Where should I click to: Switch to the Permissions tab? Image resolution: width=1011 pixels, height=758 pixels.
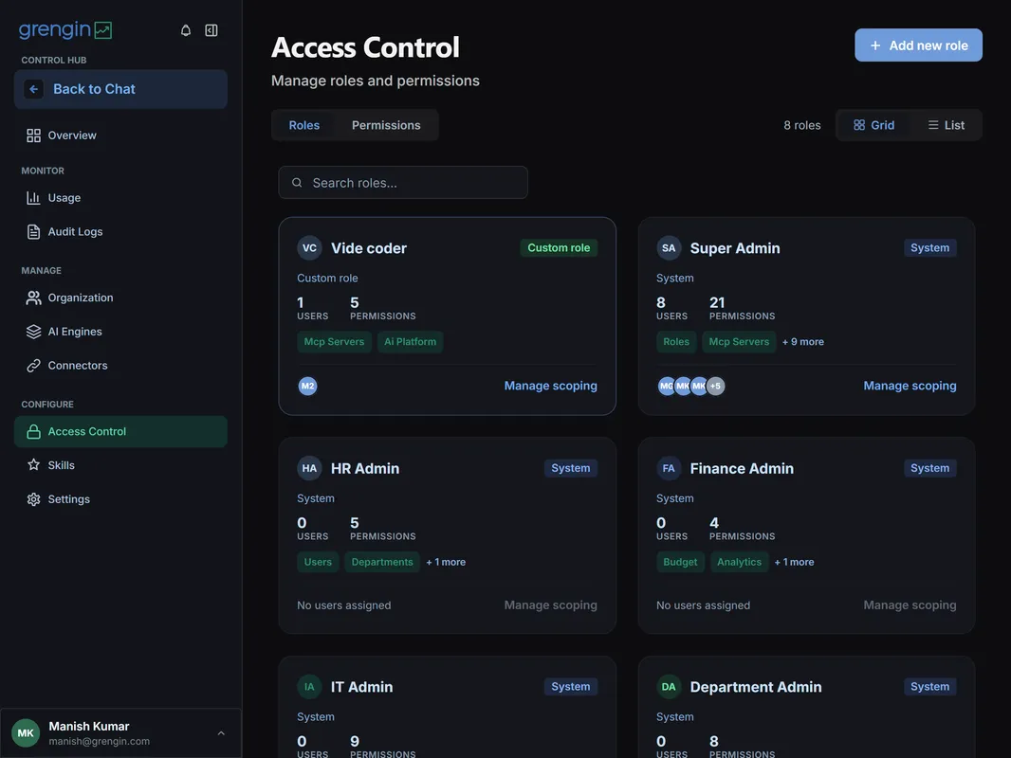[386, 125]
